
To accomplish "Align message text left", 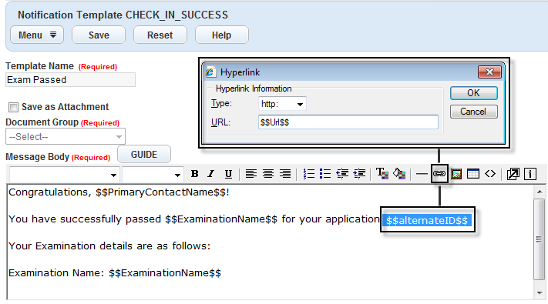I will pyautogui.click(x=251, y=173).
